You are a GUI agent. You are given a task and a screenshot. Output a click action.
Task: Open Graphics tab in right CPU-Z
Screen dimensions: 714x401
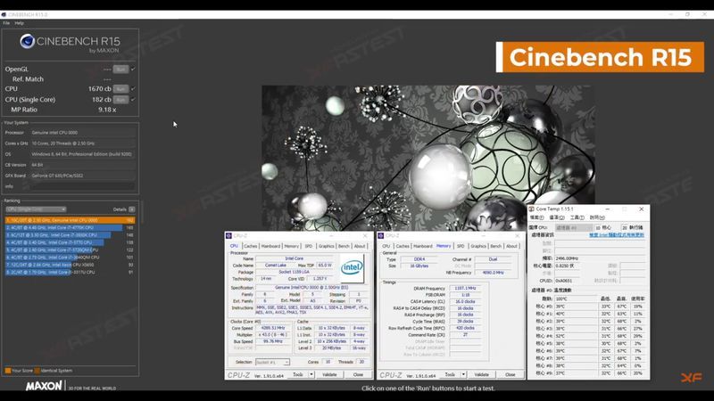point(478,246)
